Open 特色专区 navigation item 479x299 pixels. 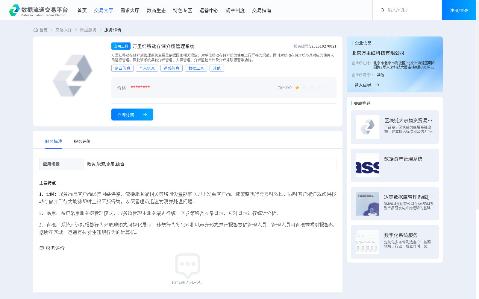click(x=183, y=10)
